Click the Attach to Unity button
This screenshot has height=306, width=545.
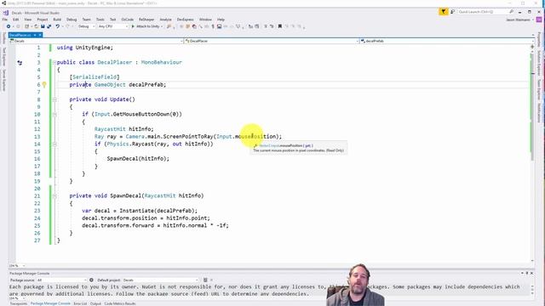146,26
